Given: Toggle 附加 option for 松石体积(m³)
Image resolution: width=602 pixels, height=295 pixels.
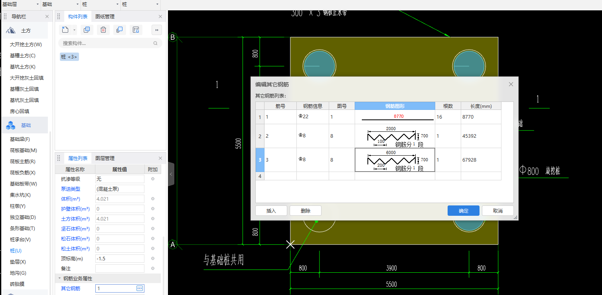Looking at the screenshot, I should [x=153, y=238].
